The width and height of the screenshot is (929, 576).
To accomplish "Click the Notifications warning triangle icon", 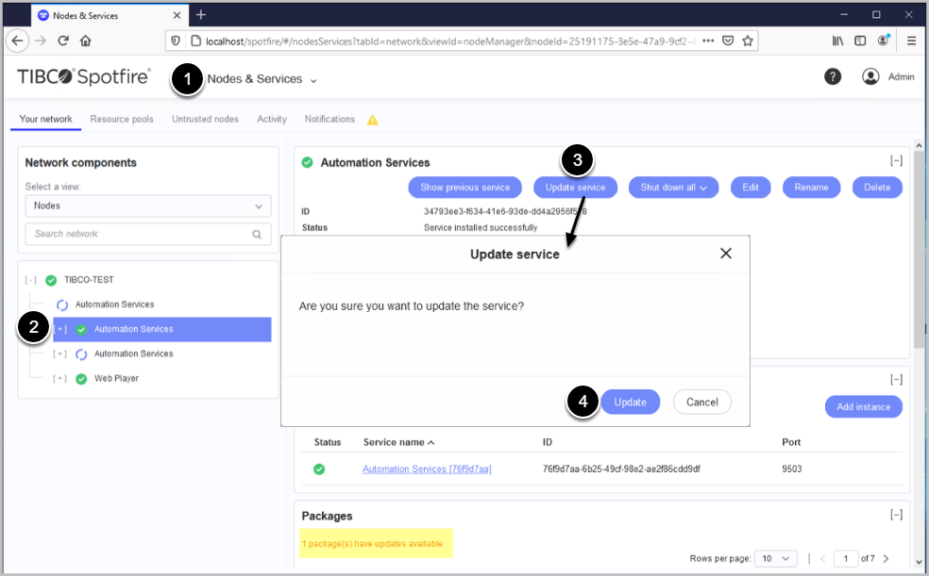I will coord(372,120).
